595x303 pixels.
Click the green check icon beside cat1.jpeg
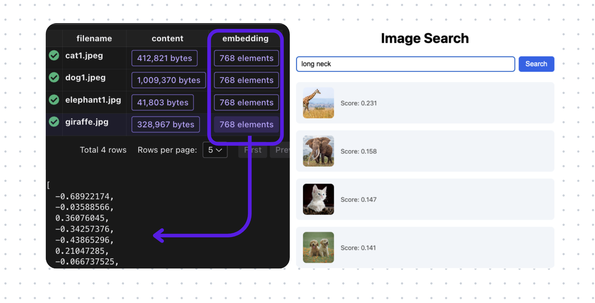54,55
